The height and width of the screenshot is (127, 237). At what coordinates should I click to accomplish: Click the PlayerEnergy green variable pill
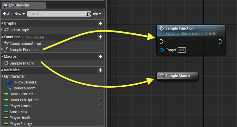6,123
